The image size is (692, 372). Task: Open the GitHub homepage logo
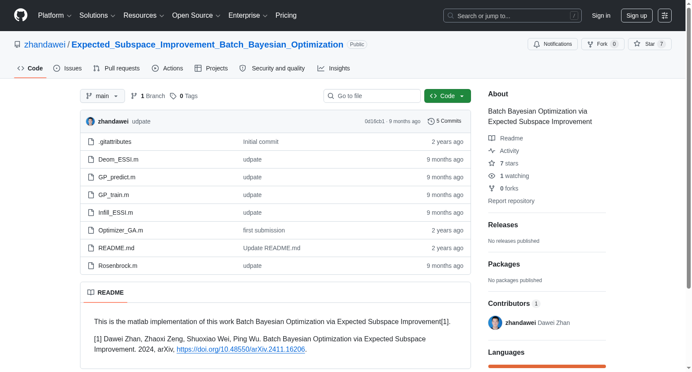point(21,16)
